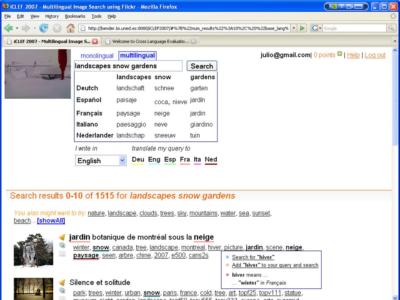Image resolution: width=400 pixels, height=300 pixels.
Task: Open the search engine selector dropdown arrow
Action: click(320, 28)
